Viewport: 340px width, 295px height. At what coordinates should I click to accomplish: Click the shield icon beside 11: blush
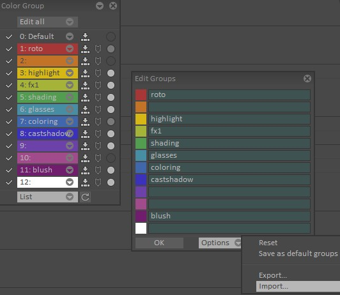(98, 170)
